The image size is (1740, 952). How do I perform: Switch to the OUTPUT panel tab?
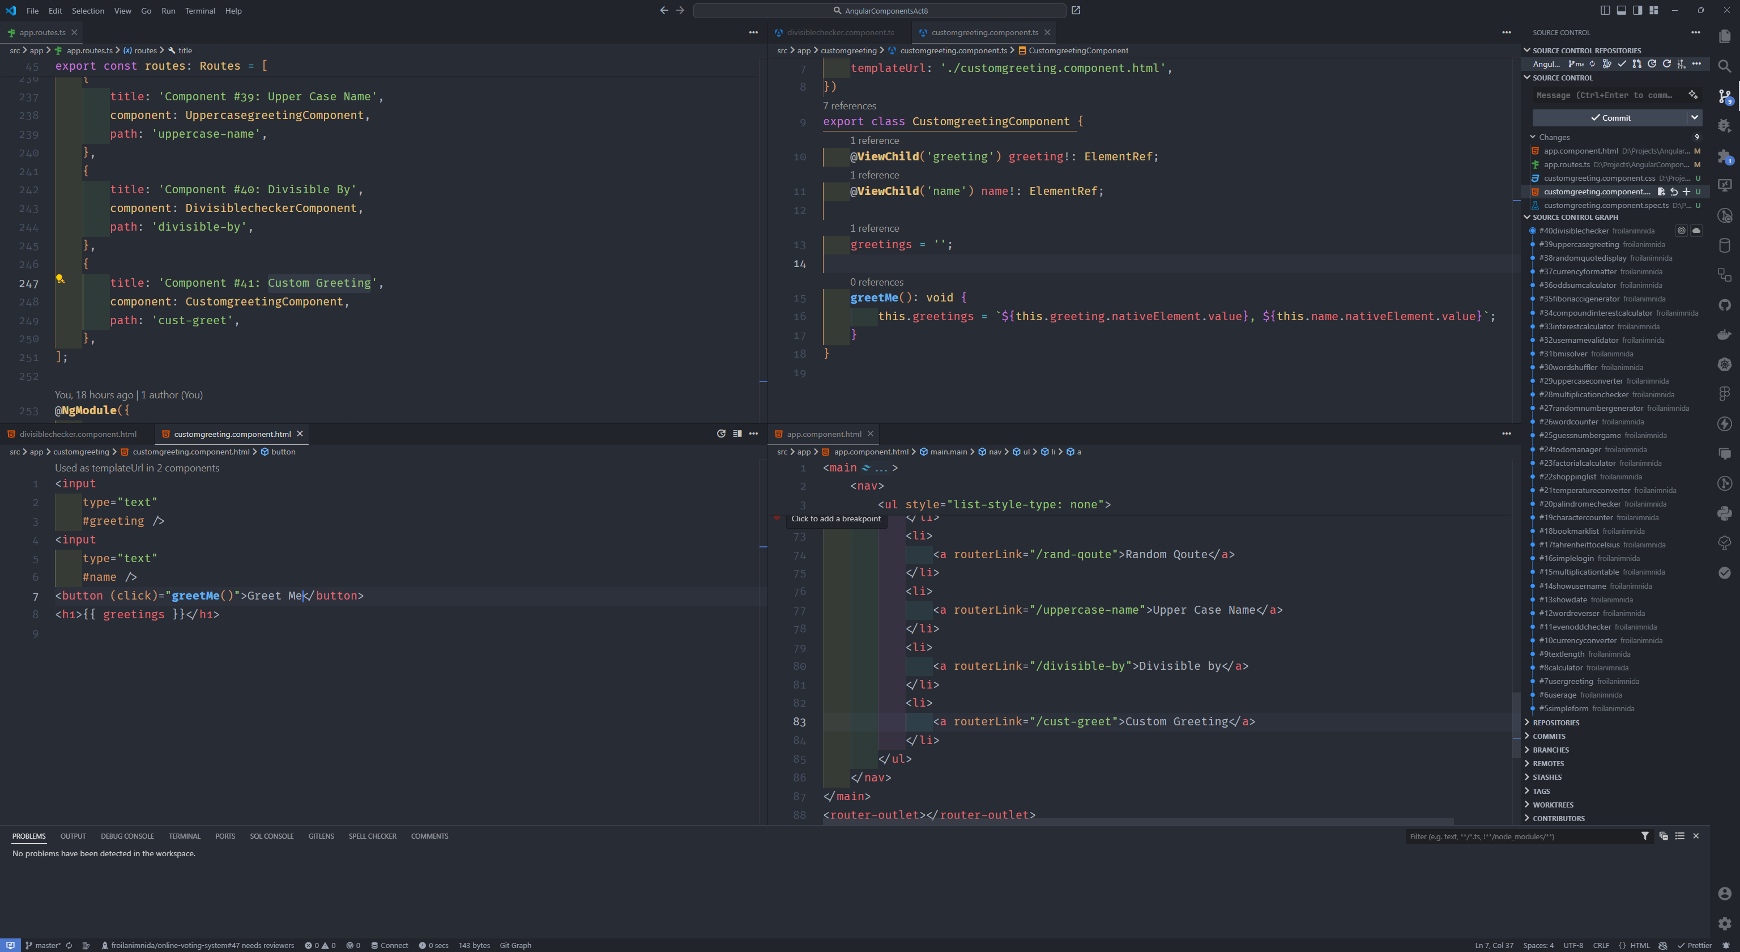pyautogui.click(x=73, y=836)
